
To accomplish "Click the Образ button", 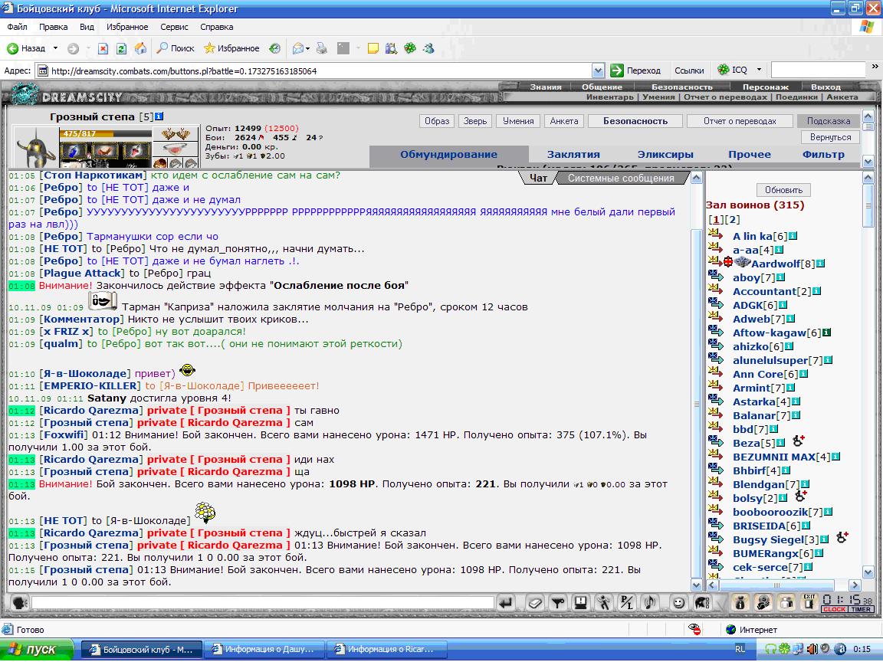I will coord(437,121).
